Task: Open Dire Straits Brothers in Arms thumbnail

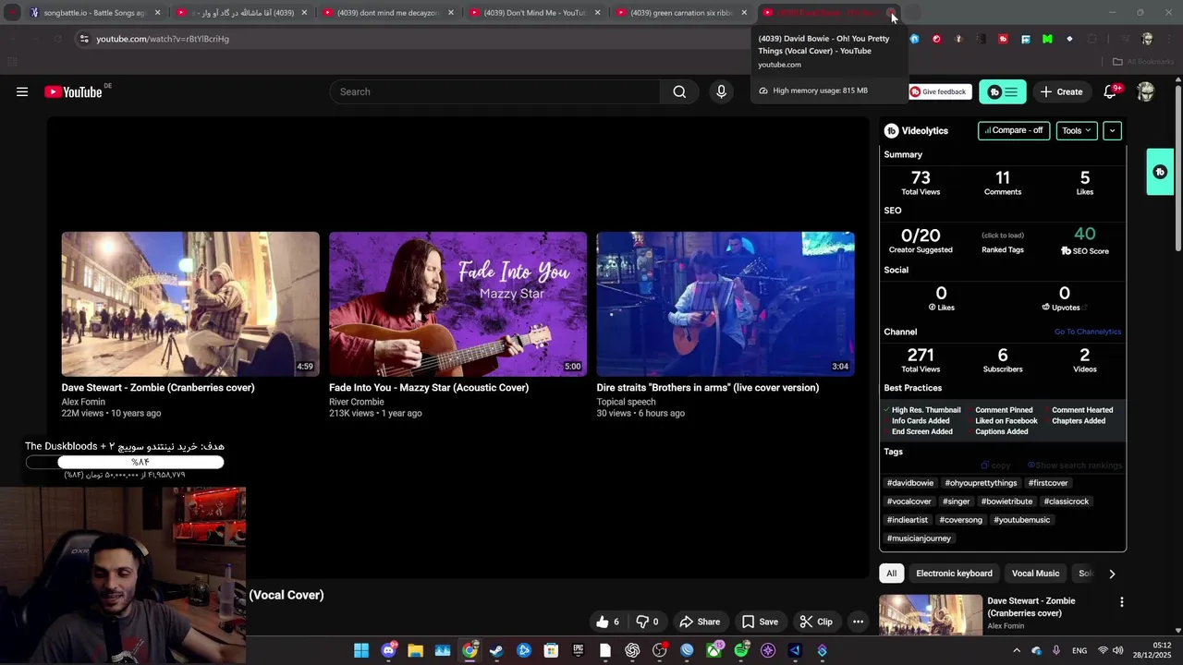Action: point(726,304)
